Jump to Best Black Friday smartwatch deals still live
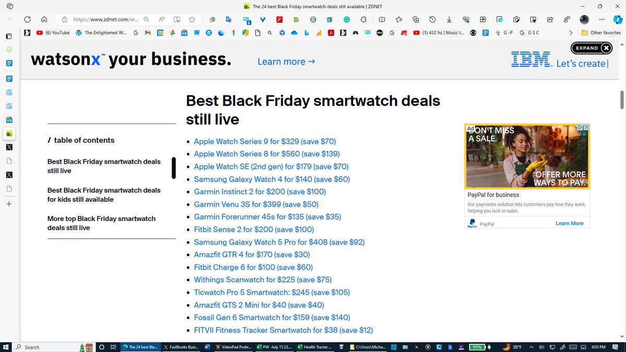 coord(104,166)
